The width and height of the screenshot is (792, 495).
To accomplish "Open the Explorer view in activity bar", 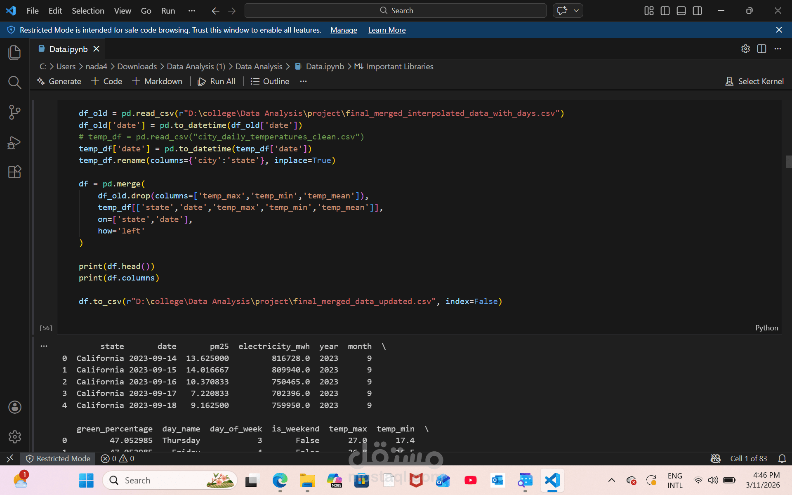I will [x=14, y=52].
